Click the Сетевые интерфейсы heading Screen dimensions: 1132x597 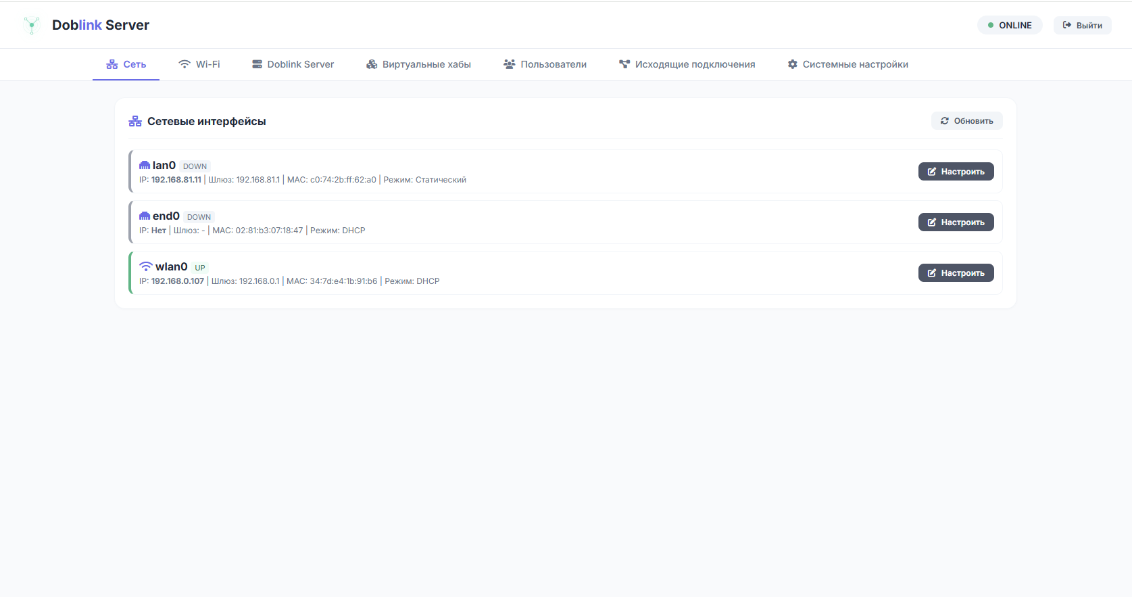click(x=207, y=121)
